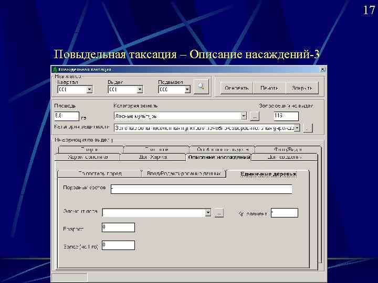Click the Квартал combo box value
378x283 pixels.
(72, 90)
